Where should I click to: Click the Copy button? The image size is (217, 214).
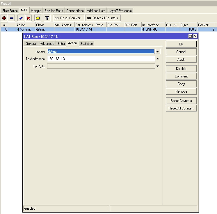(181, 84)
